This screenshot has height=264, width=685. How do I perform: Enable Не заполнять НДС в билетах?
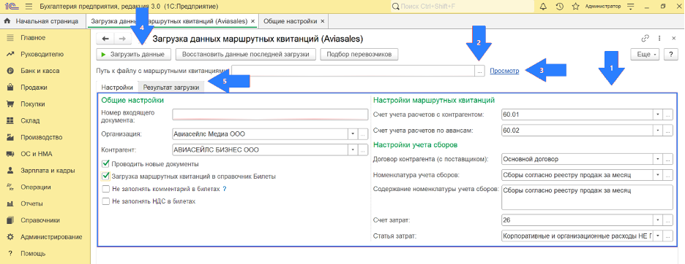click(x=105, y=201)
